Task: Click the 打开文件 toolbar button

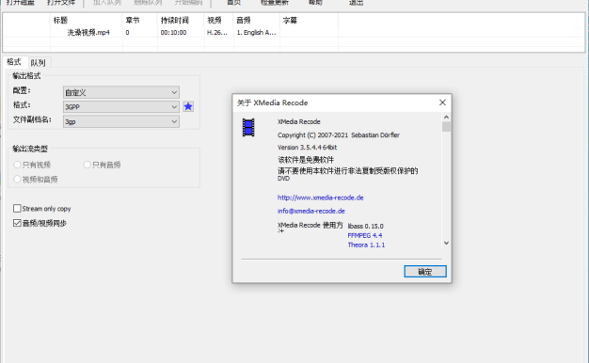Action: point(61,2)
